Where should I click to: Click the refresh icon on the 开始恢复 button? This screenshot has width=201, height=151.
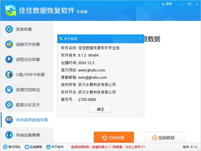coord(104,138)
